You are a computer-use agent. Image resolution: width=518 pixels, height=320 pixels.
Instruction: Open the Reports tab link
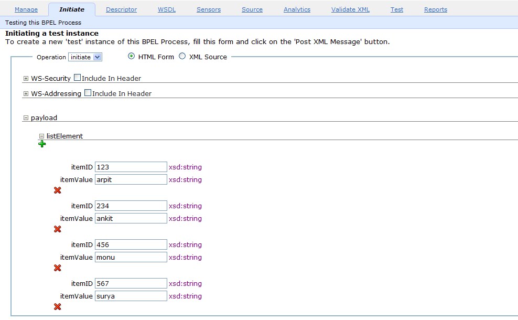coord(436,9)
